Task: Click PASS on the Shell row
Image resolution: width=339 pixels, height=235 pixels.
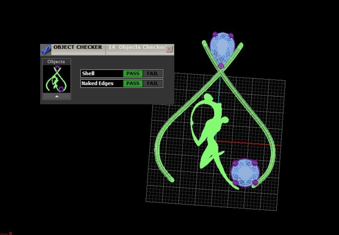Action: (133, 74)
